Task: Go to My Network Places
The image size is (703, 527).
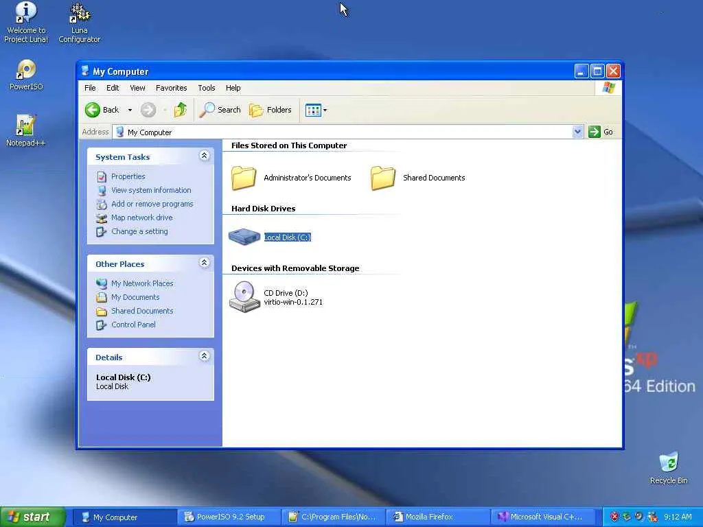Action: click(x=142, y=283)
